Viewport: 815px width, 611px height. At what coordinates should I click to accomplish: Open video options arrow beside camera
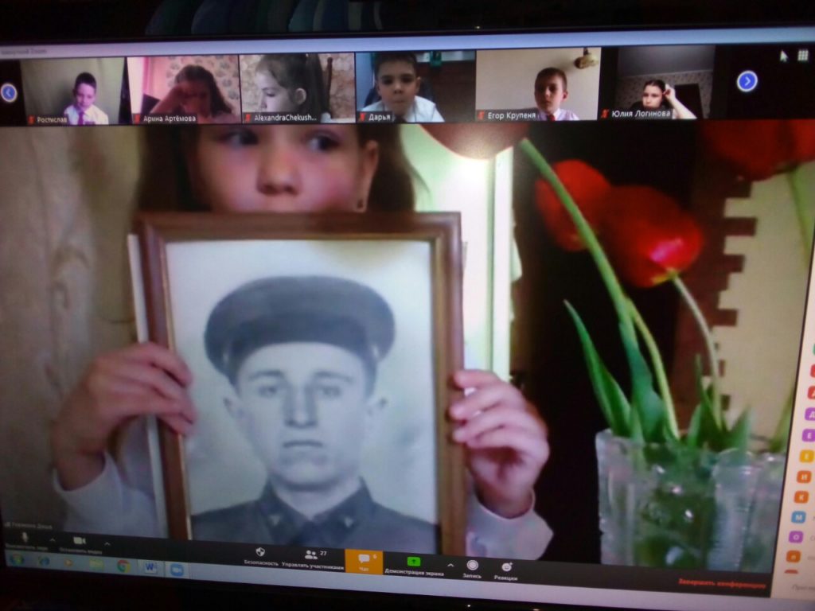107,543
